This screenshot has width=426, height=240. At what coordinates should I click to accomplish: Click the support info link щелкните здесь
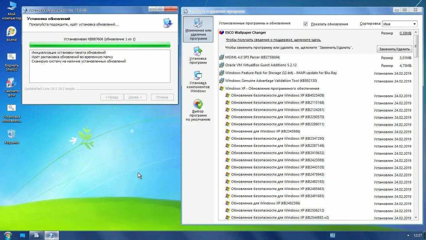pos(273,40)
